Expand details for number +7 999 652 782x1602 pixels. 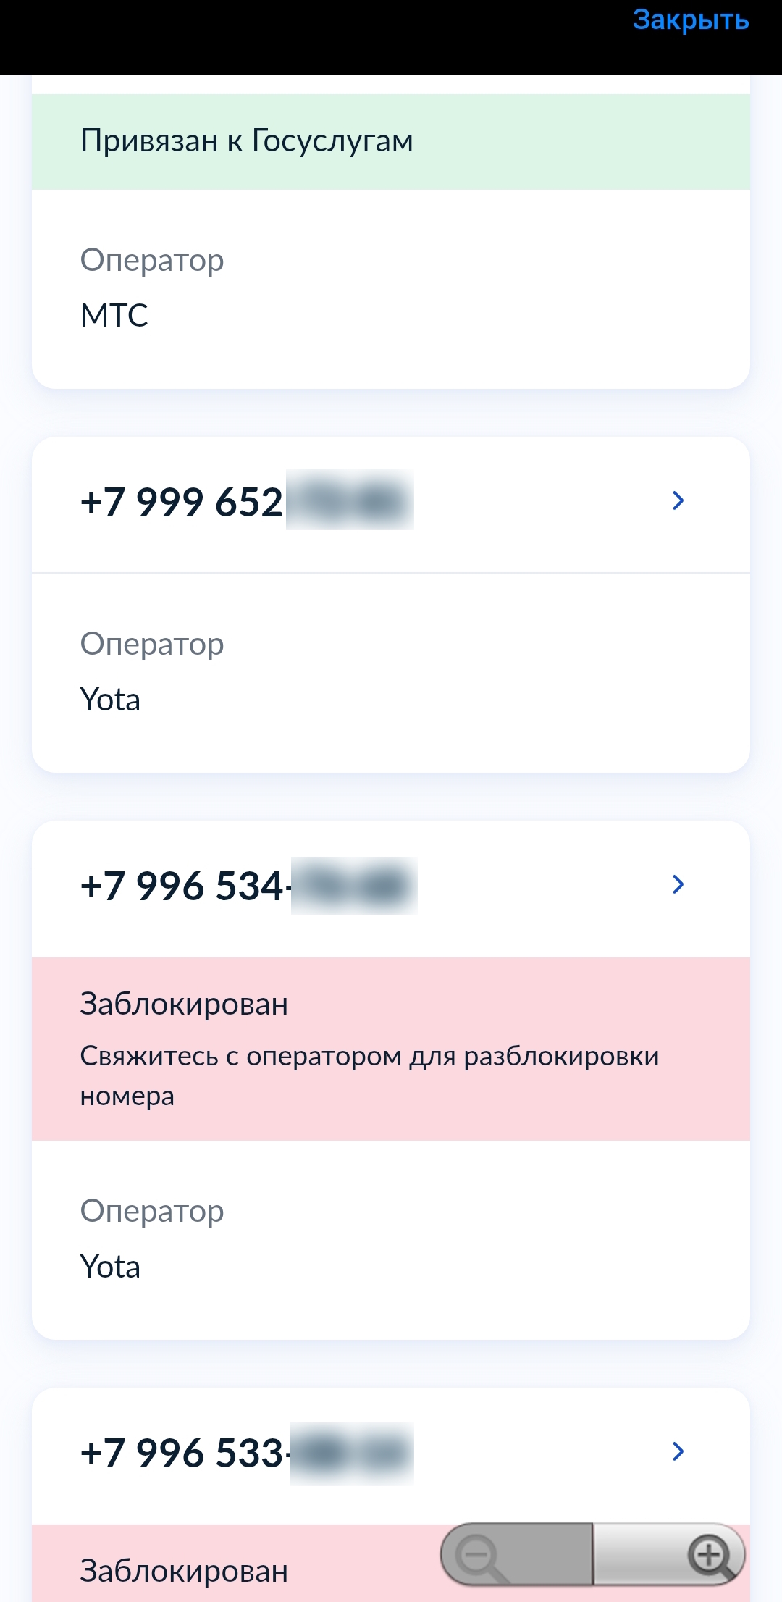[678, 500]
